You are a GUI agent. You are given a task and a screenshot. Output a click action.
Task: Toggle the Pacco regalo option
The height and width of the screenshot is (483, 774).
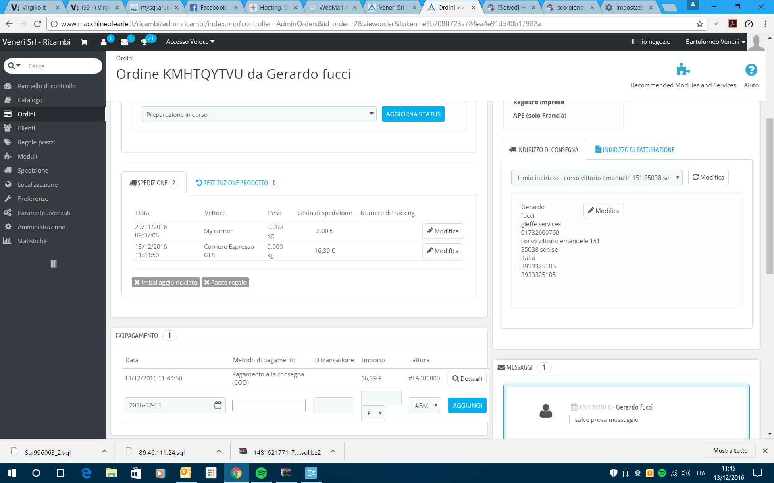pos(225,282)
